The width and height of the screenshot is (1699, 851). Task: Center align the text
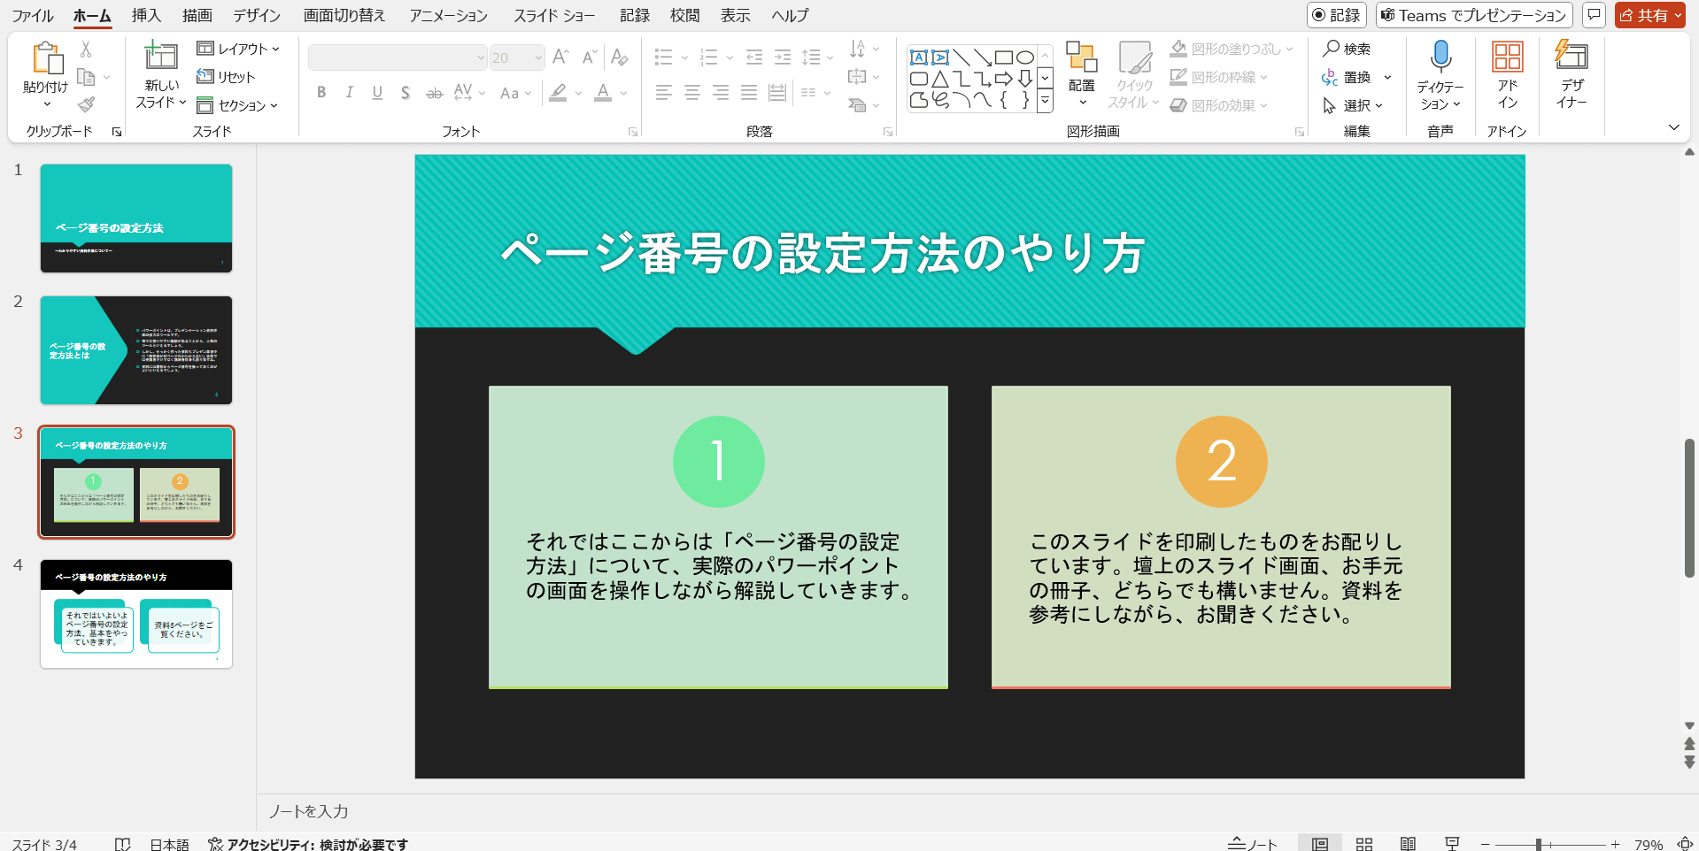pos(692,93)
